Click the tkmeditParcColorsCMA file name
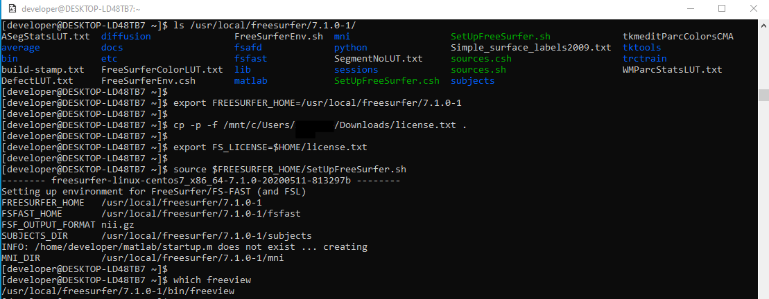 (x=677, y=37)
